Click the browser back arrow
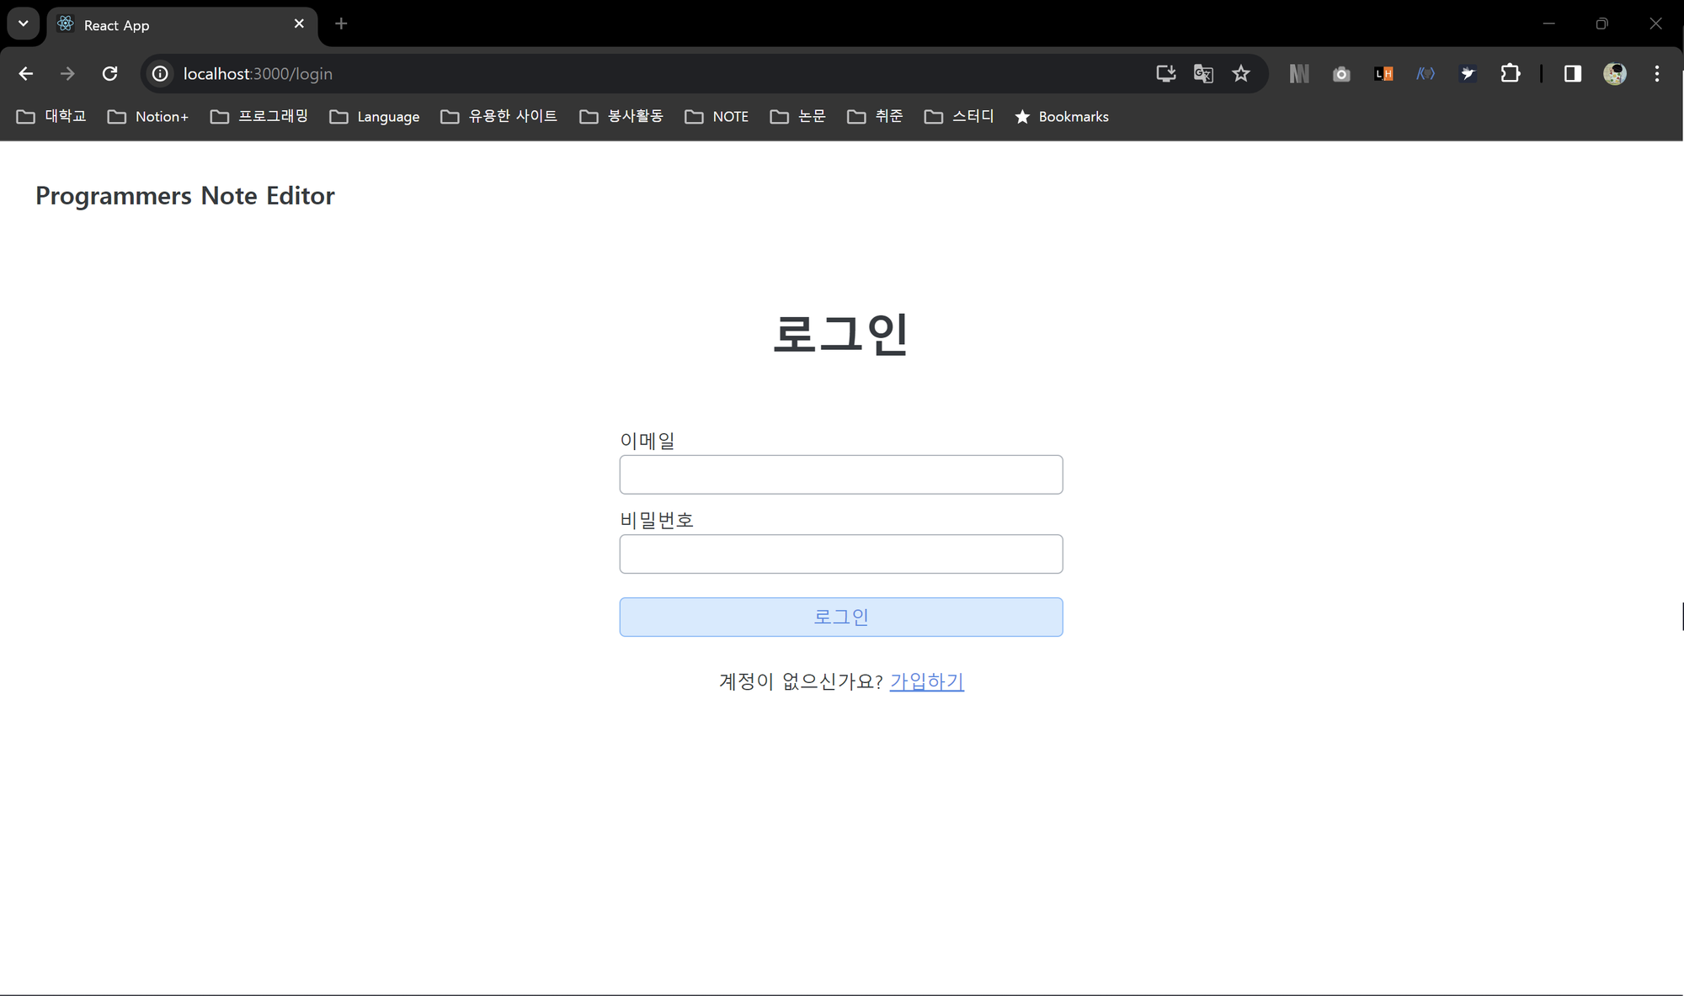 coord(26,74)
